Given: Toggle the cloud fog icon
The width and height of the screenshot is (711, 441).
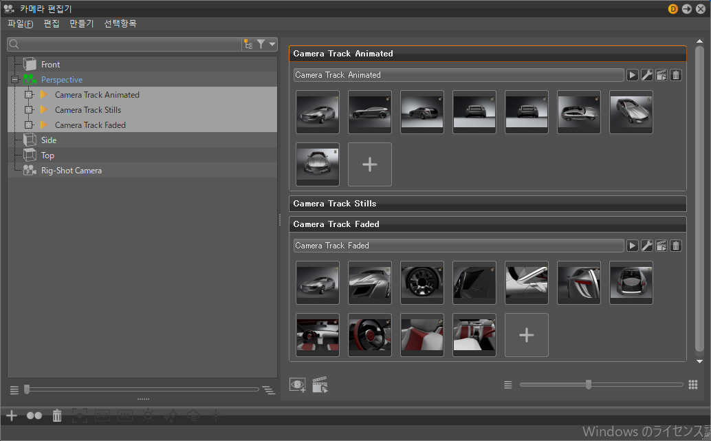Looking at the screenshot, I should (193, 415).
